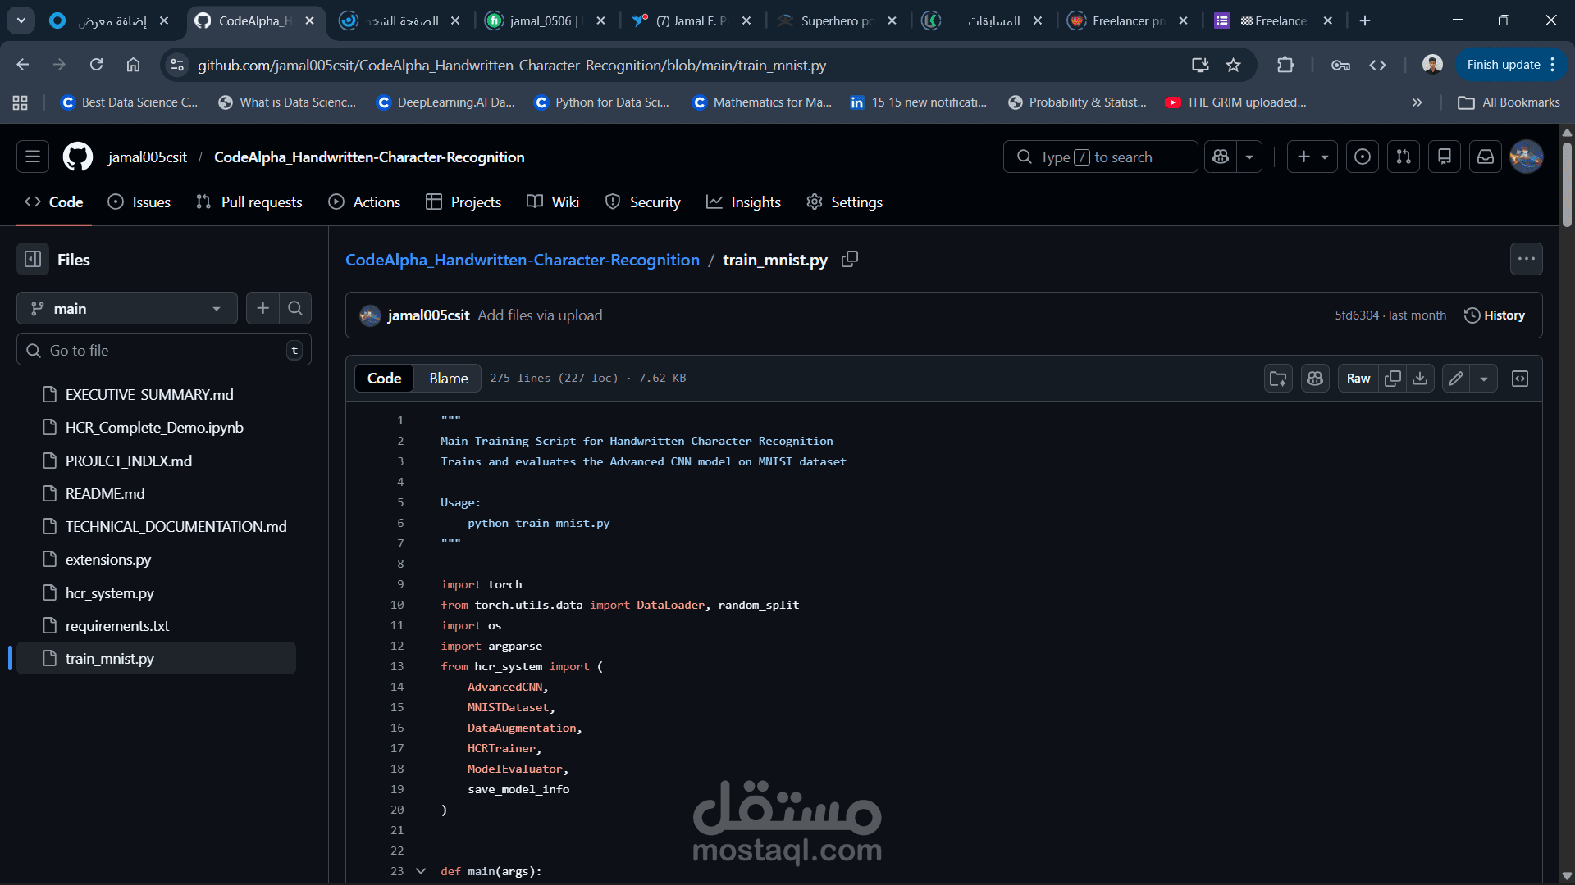The image size is (1575, 885).
Task: Download the raw file
Action: [x=1420, y=379]
